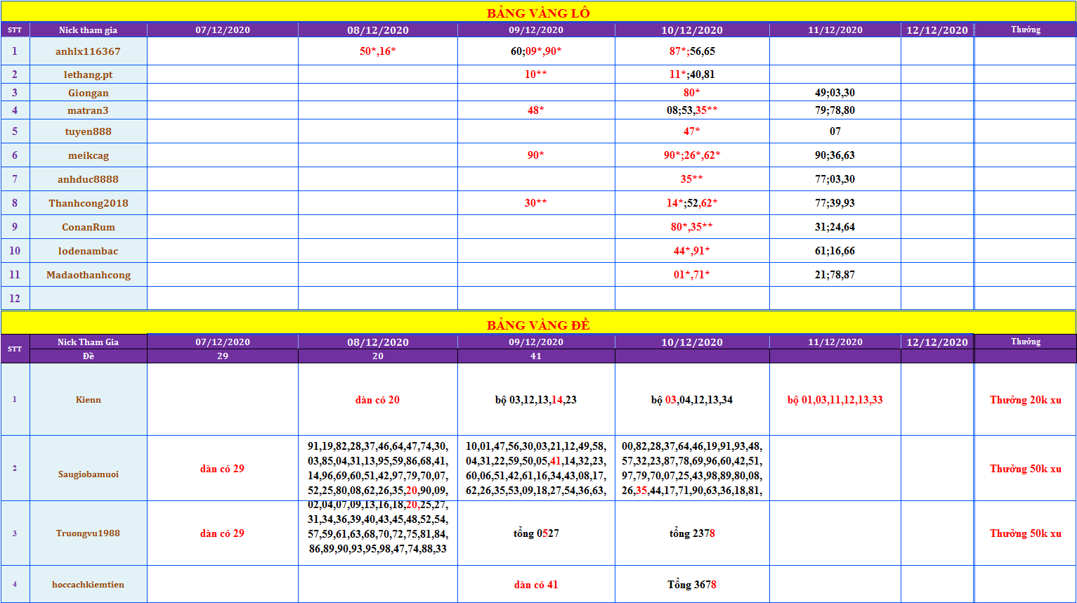Select dàn có 29 in Truongvu1988 row

coord(223,533)
